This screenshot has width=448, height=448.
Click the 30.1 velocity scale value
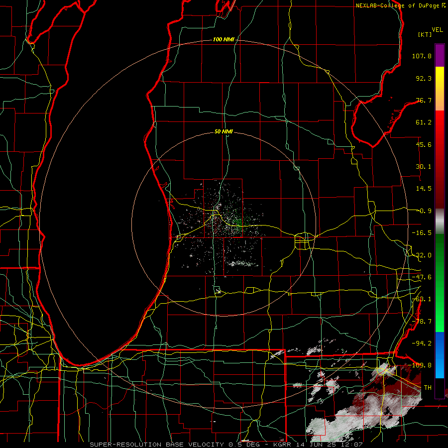(424, 167)
